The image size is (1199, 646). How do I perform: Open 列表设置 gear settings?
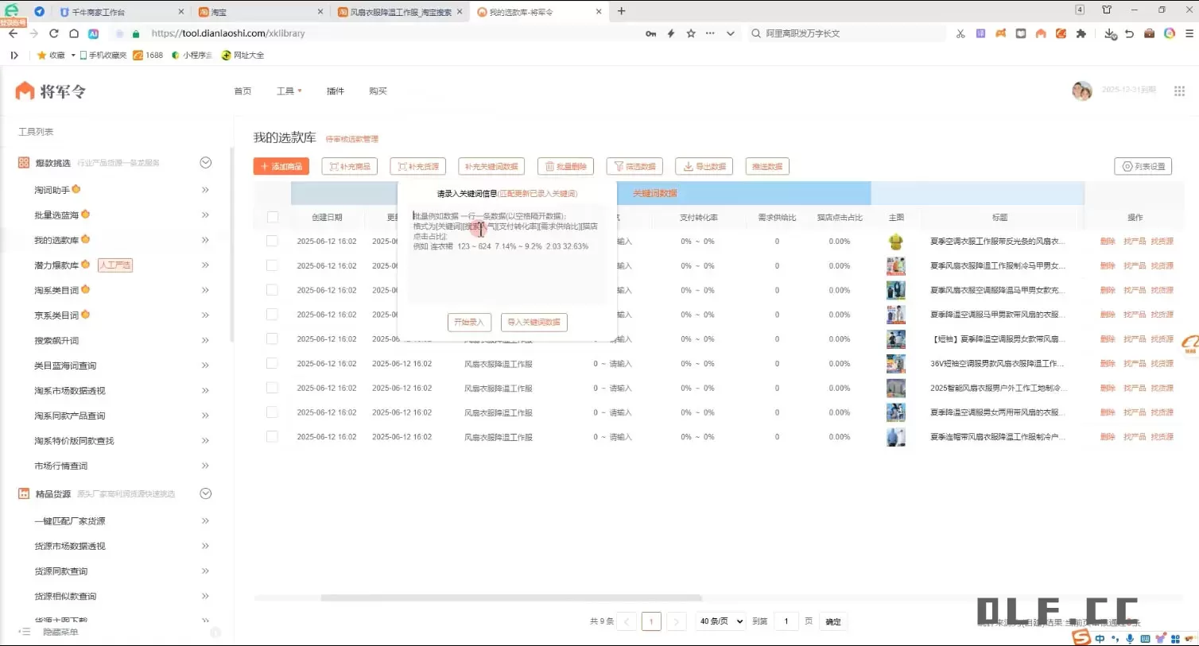tap(1143, 167)
